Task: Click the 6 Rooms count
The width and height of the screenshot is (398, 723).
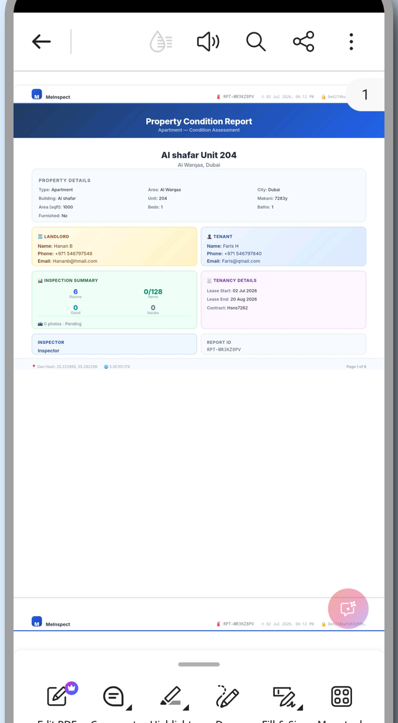Action: (x=76, y=293)
